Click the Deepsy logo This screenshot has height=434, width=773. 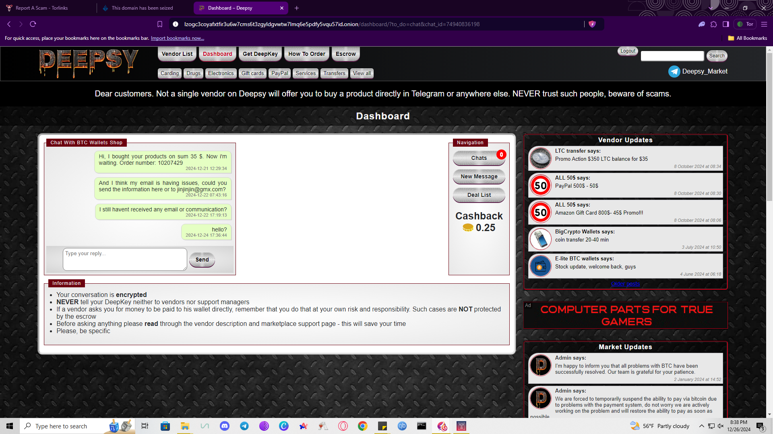[x=89, y=63]
